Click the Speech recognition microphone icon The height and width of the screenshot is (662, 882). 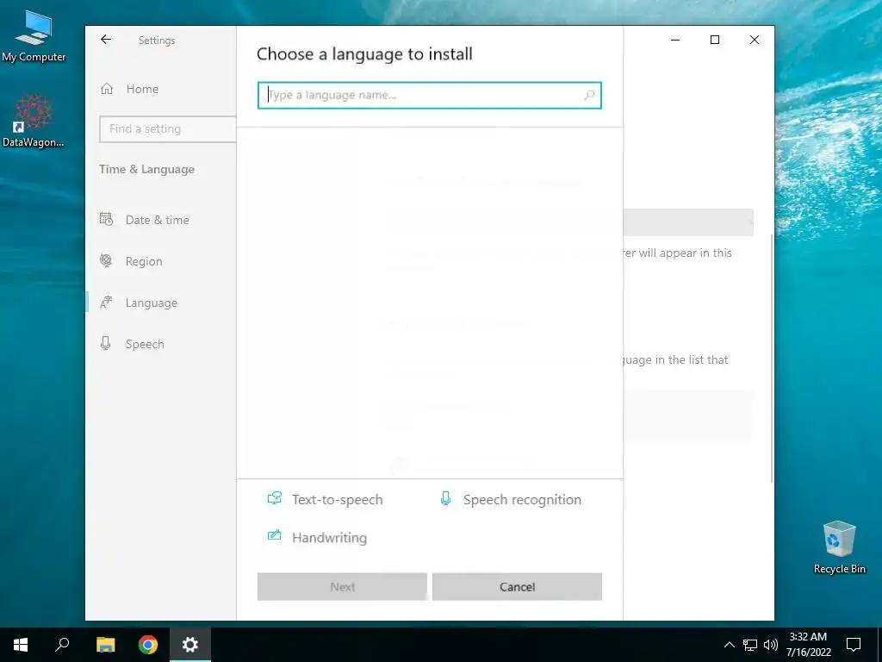coord(445,498)
